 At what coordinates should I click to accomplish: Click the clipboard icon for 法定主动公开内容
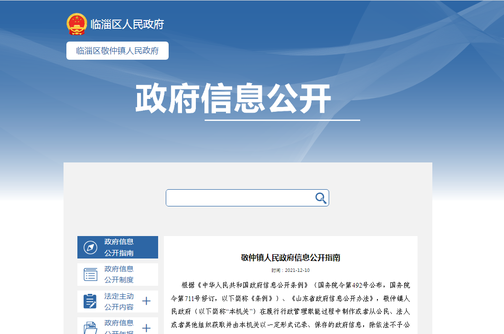coord(90,302)
